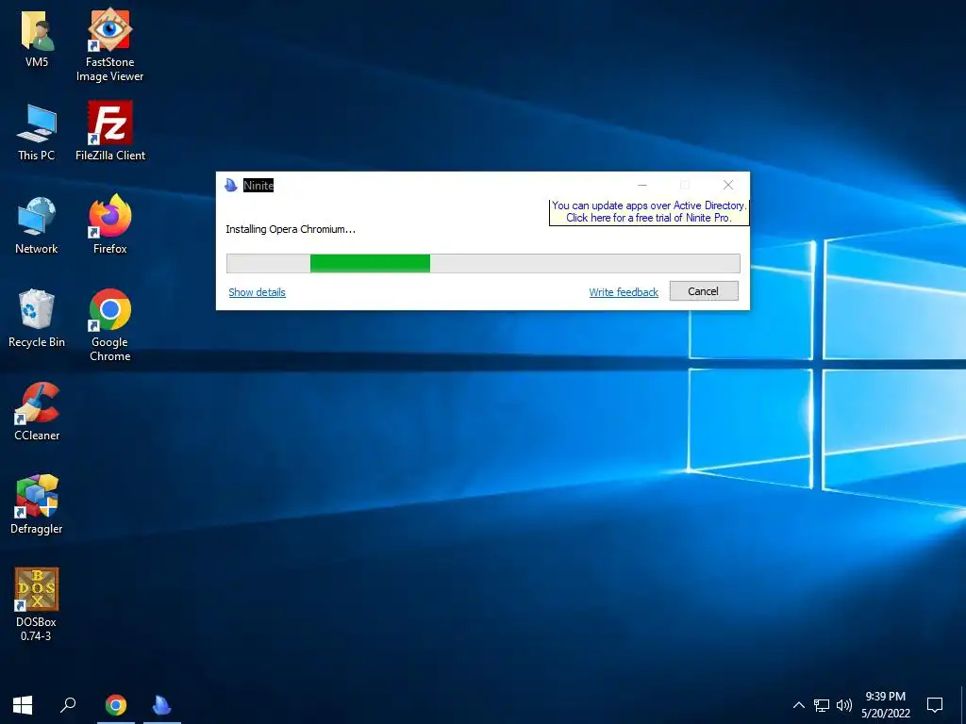Switch to Chrome in the taskbar
The width and height of the screenshot is (966, 724).
click(x=116, y=705)
